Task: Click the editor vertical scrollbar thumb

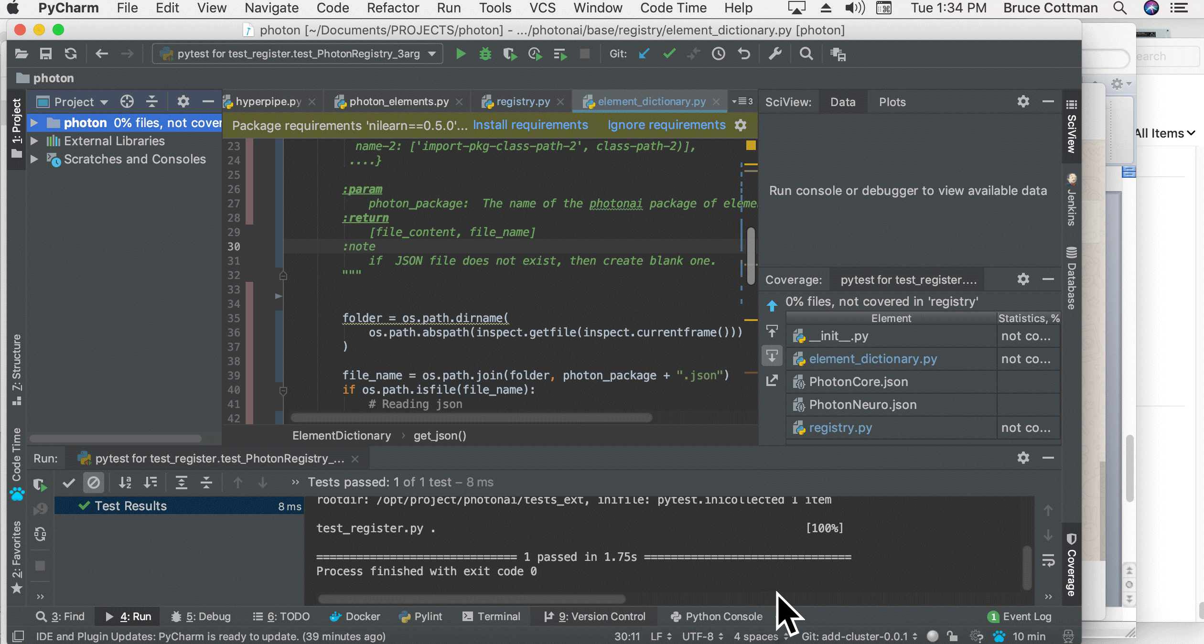Action: pyautogui.click(x=751, y=256)
